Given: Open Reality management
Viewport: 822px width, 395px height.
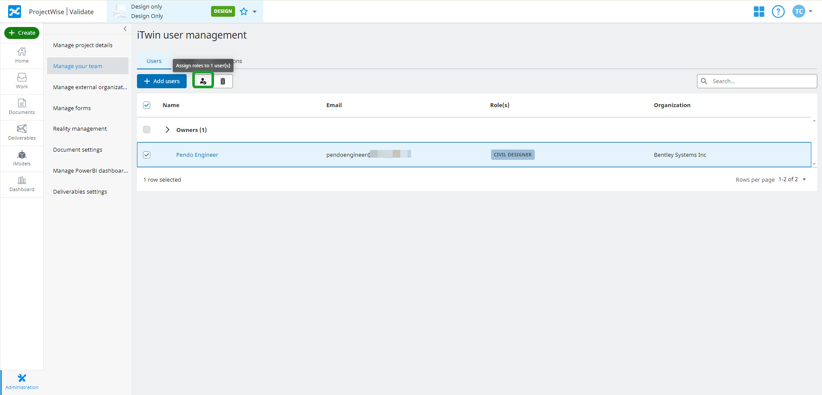Looking at the screenshot, I should [88, 129].
